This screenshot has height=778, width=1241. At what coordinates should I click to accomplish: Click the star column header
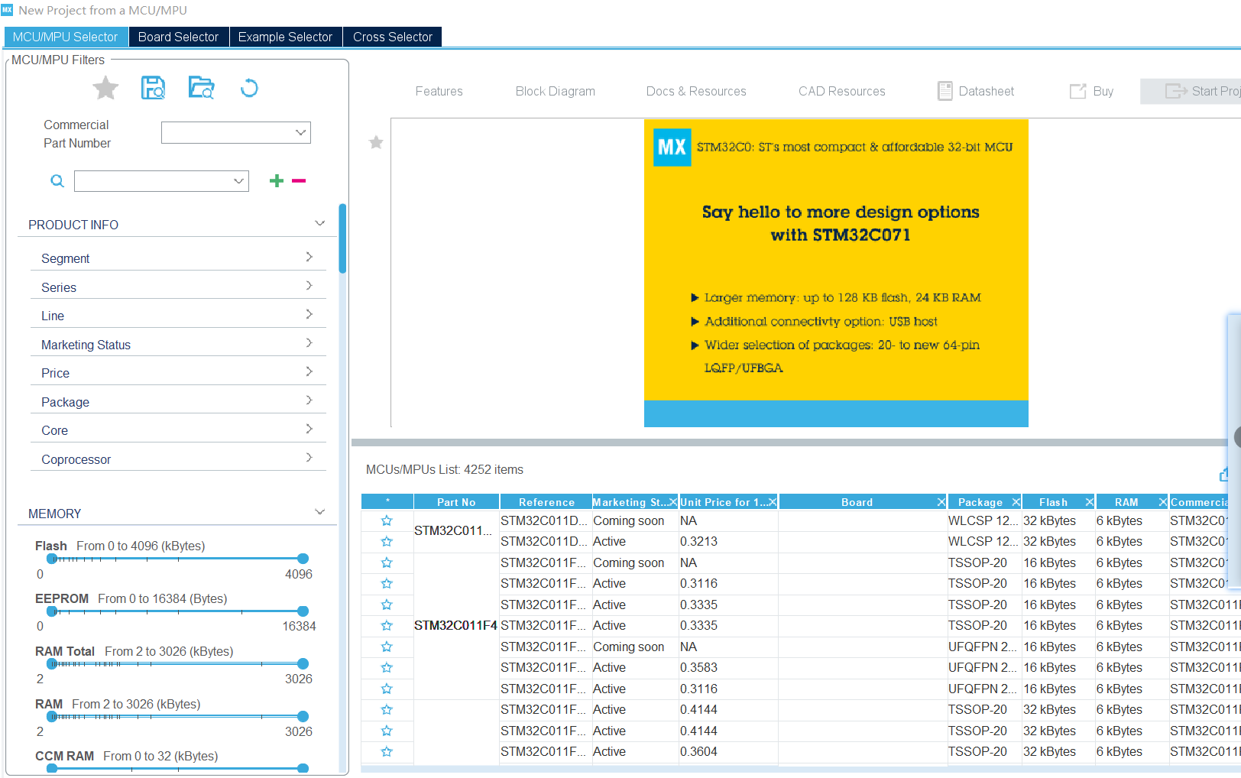click(x=387, y=502)
